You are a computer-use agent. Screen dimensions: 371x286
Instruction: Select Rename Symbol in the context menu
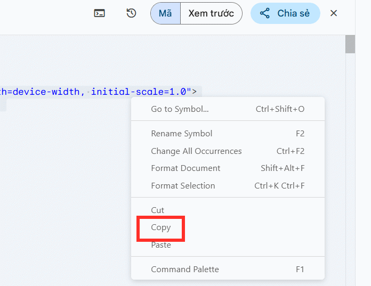[x=182, y=134]
